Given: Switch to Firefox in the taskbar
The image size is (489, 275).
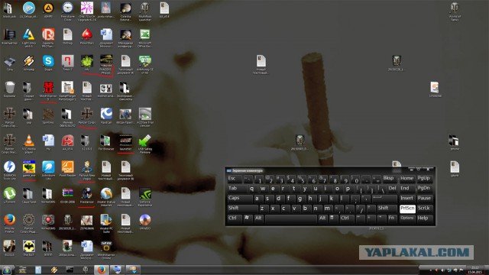Looking at the screenshot, I should coord(102,270).
